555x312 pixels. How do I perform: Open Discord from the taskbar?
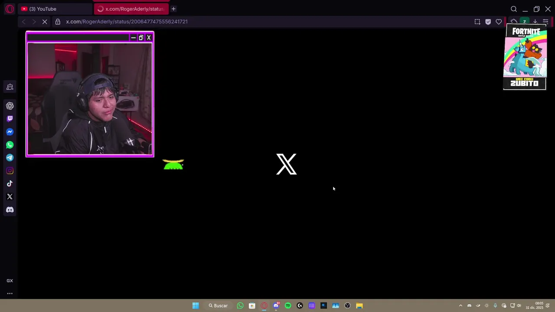click(276, 305)
